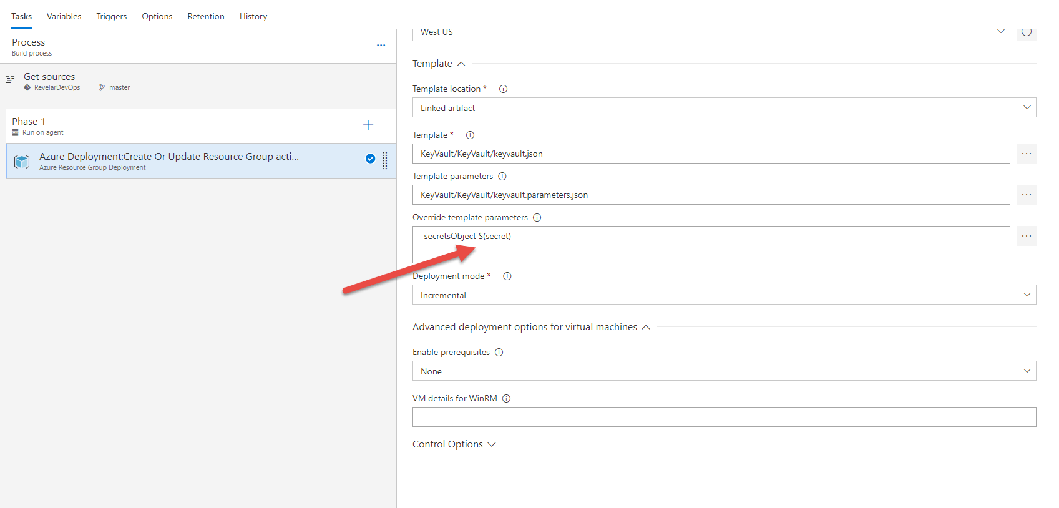The width and height of the screenshot is (1059, 508).
Task: Select the Process Build process row
Action: tap(198, 47)
